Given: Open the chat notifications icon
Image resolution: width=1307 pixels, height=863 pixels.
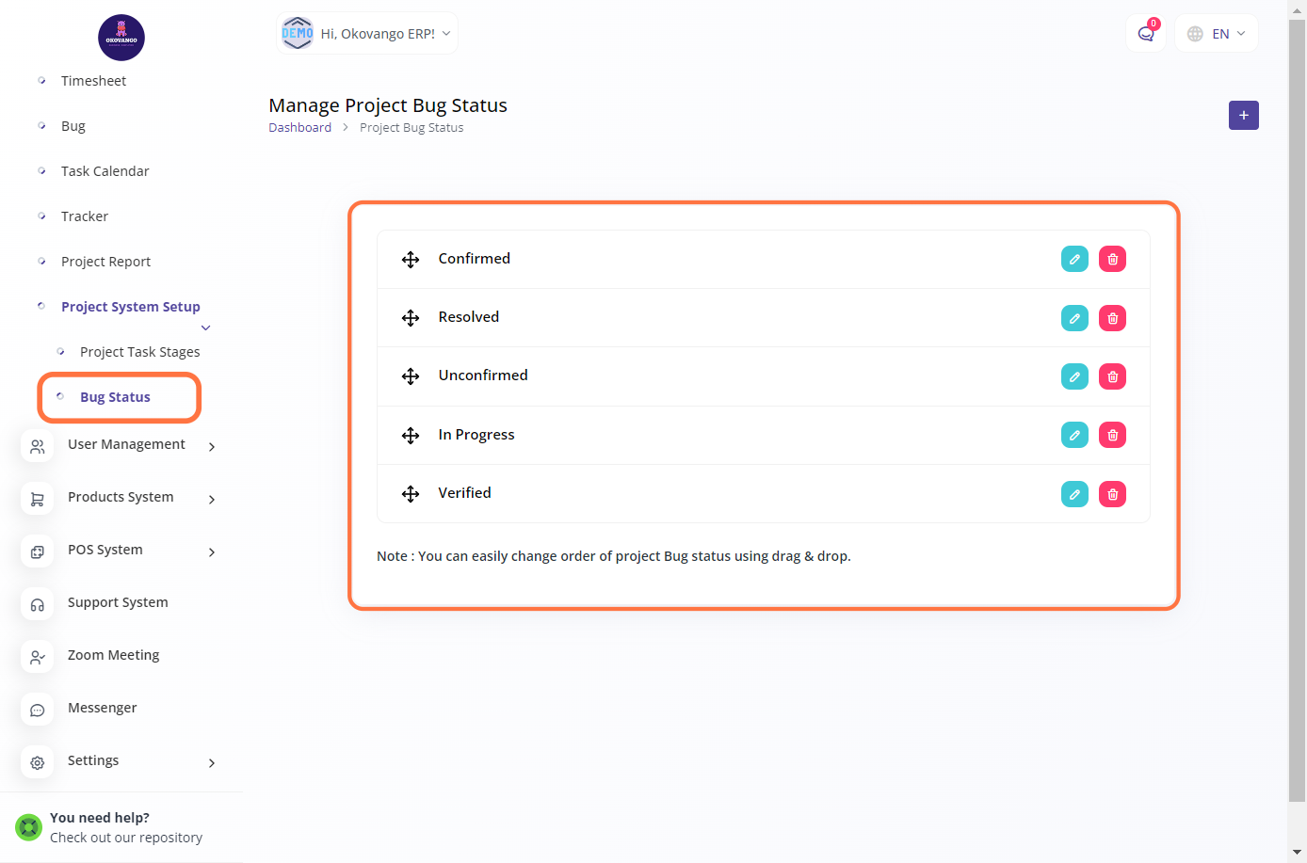Looking at the screenshot, I should pos(1146,34).
